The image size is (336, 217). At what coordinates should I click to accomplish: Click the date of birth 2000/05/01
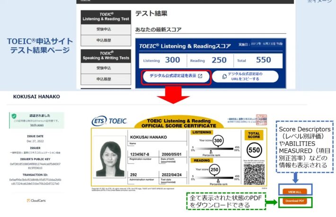click(171, 154)
